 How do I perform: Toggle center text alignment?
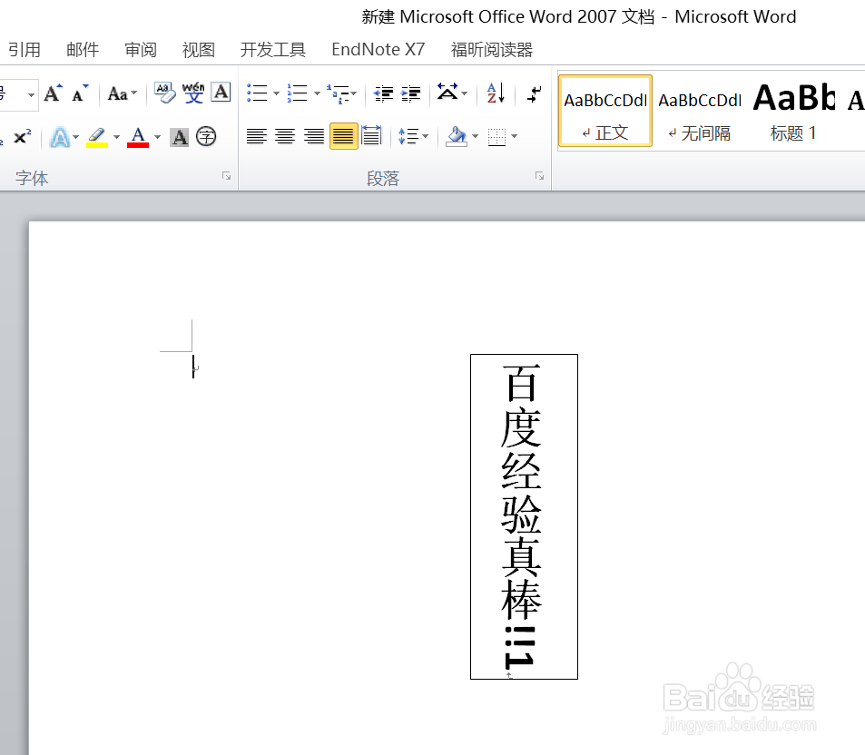(283, 136)
